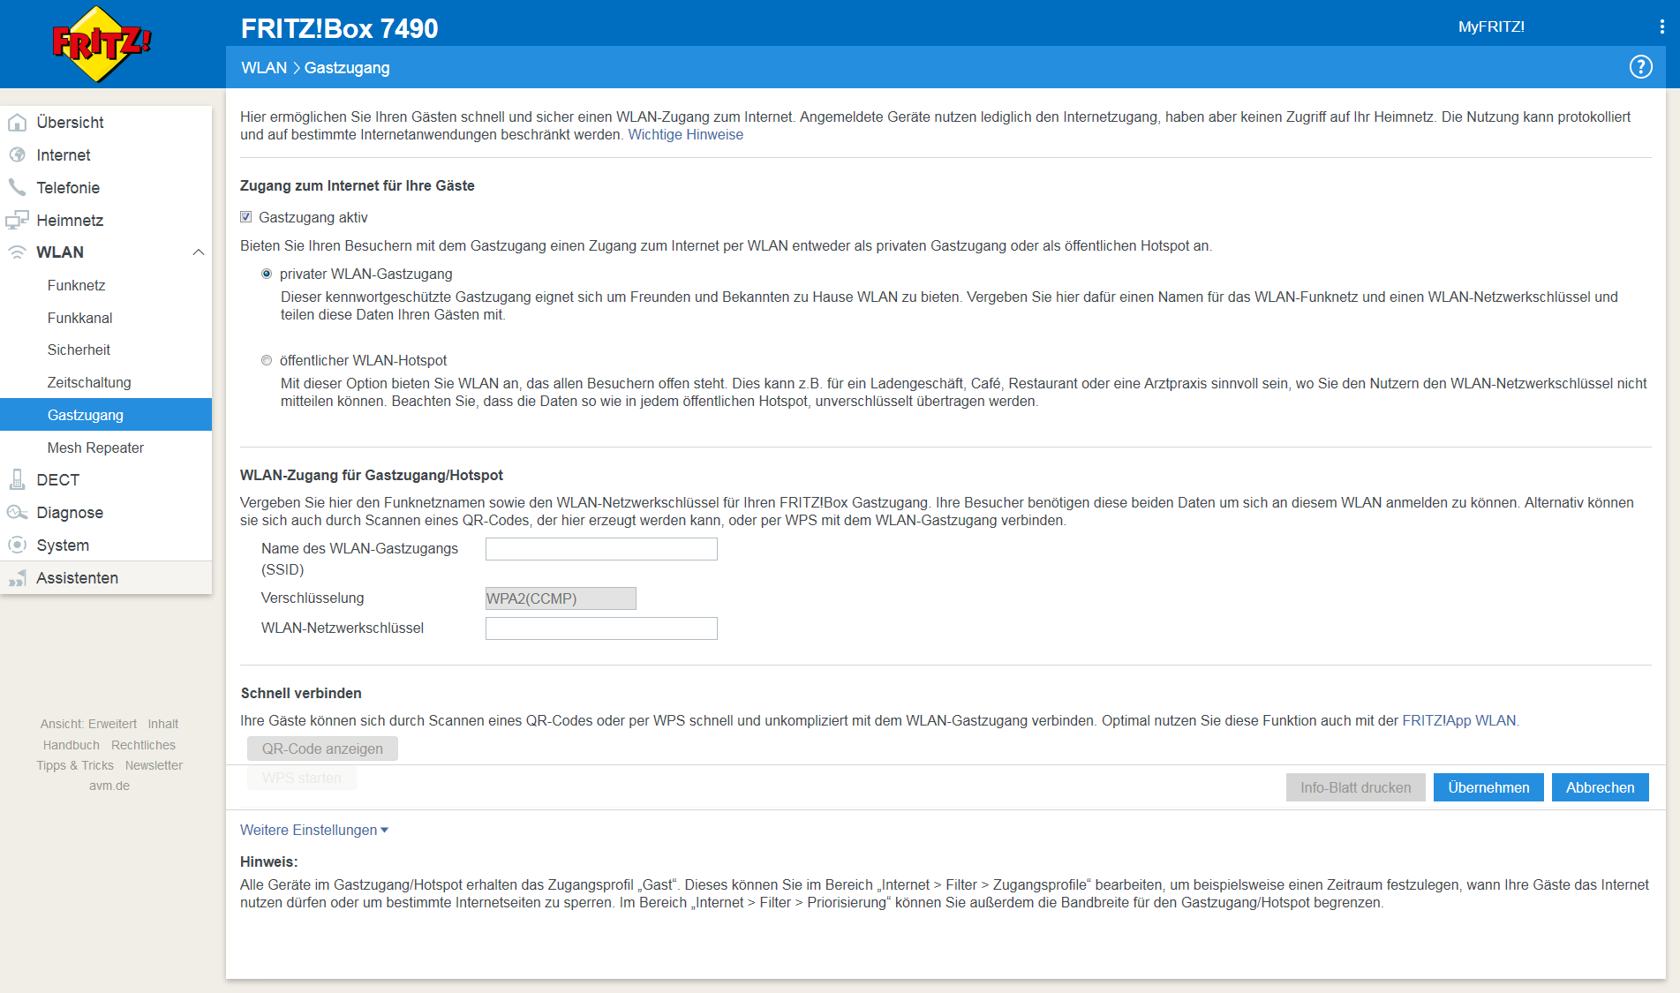Select öffentlicher WLAN-Hotspot radio button
The image size is (1680, 993).
click(267, 360)
